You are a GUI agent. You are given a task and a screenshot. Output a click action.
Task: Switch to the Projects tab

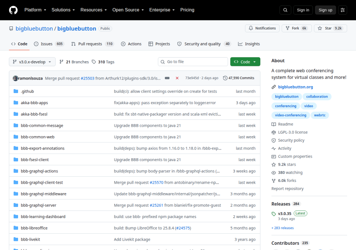[159, 44]
